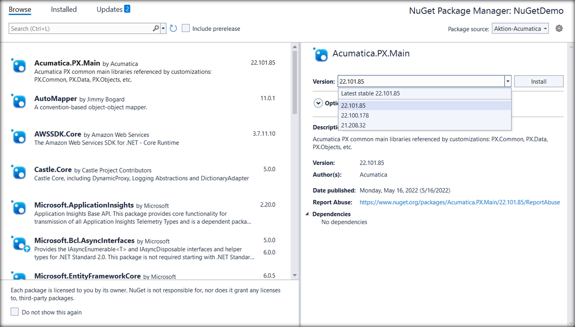Image resolution: width=575 pixels, height=327 pixels.
Task: Enable Include prerelease checkbox
Action: (185, 28)
